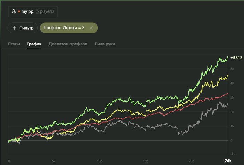Screen dimensions: 244x165
Task: Click the 15k mark on x-axis
Action: (x=145, y=161)
